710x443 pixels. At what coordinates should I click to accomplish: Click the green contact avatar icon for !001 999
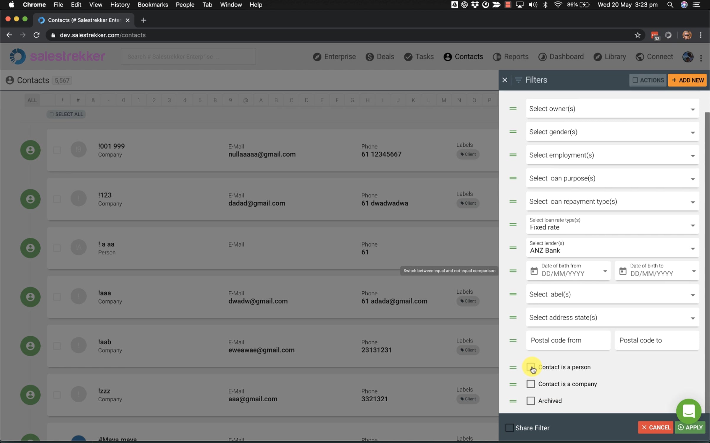[30, 150]
